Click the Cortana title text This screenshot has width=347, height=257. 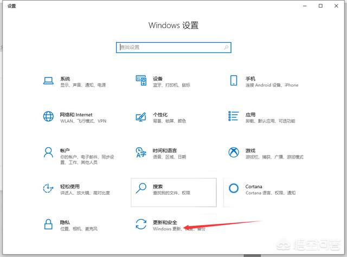[x=254, y=187]
